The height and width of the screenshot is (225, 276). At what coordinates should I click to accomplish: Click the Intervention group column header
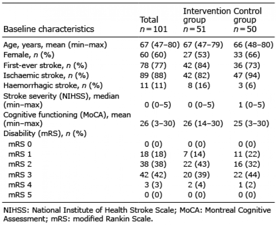(x=207, y=20)
